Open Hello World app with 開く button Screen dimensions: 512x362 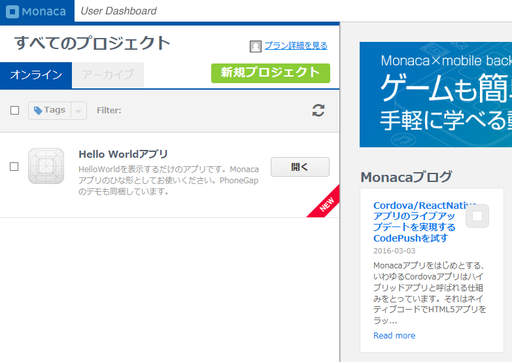tap(299, 167)
